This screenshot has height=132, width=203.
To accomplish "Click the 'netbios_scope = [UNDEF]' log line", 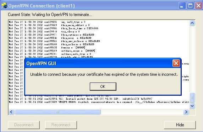I will pyautogui.click(x=53, y=51).
